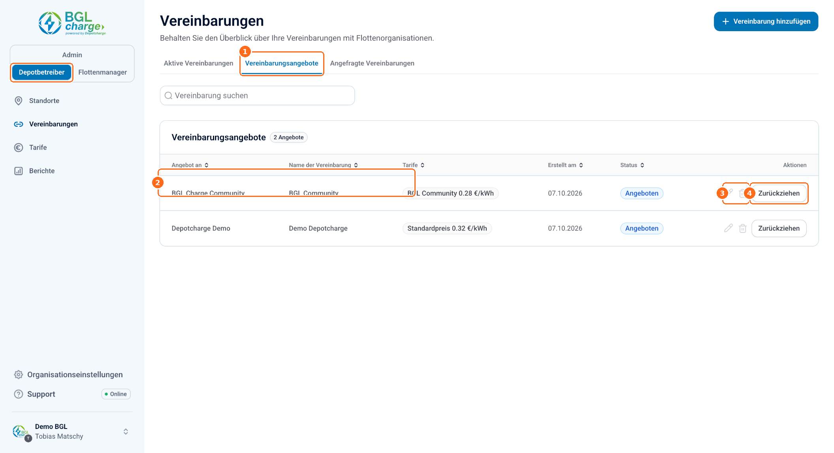Expand the Demo BGL account switcher

(126, 432)
